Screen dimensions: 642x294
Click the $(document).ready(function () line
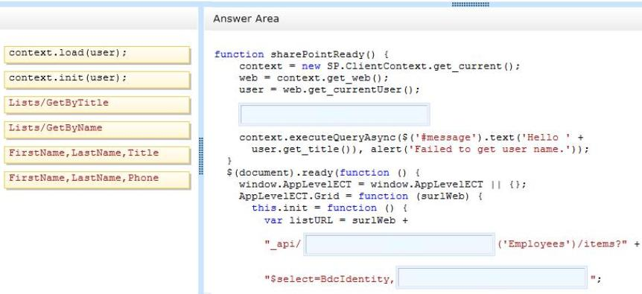323,173
